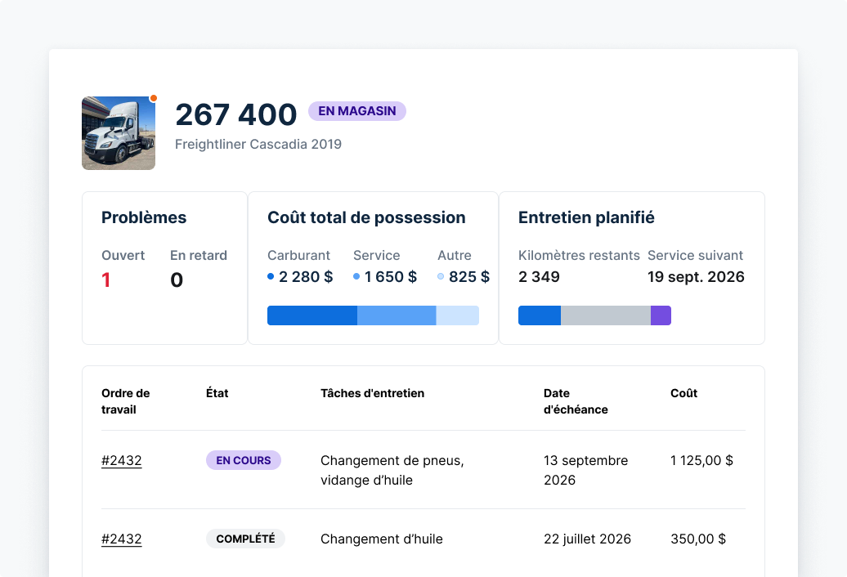Click the Ouvert label

pyautogui.click(x=123, y=255)
